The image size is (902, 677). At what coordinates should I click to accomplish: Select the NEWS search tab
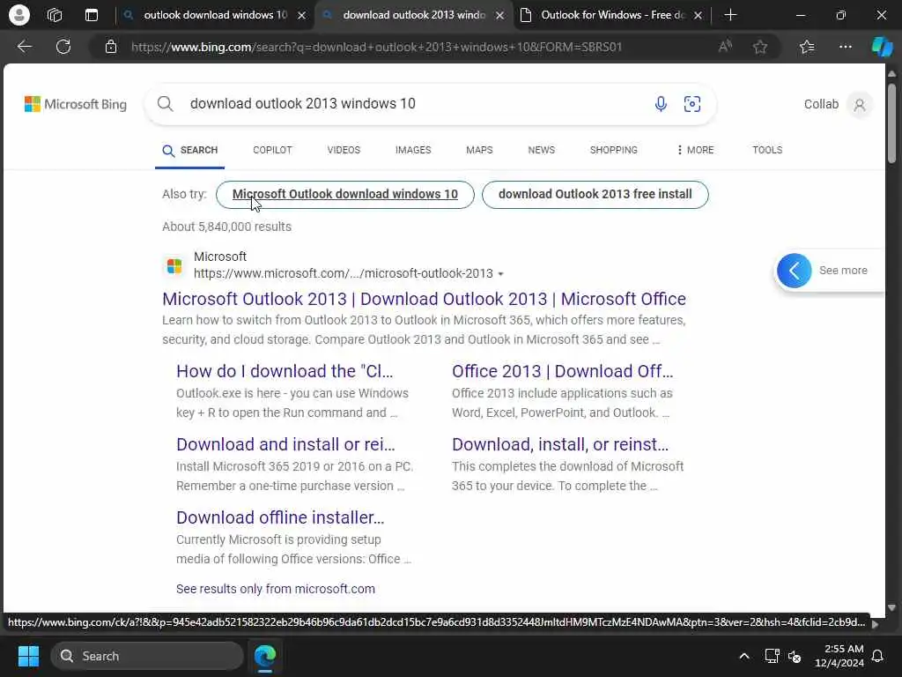(542, 150)
